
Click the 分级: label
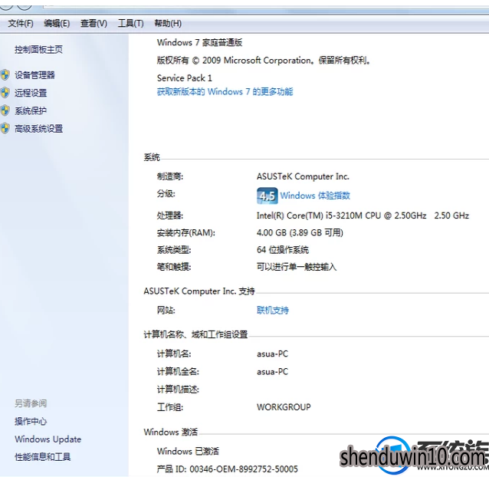(x=166, y=194)
